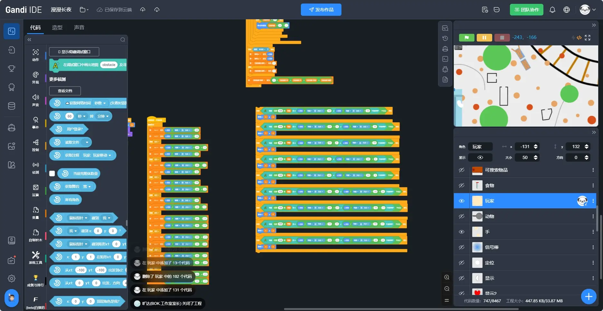Switch to the 造型 costumes tab
This screenshot has height=311, width=603.
pos(57,28)
